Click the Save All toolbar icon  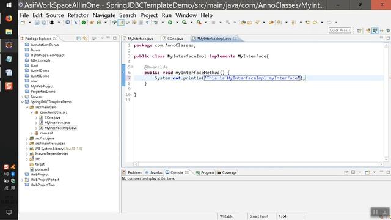tap(43, 23)
